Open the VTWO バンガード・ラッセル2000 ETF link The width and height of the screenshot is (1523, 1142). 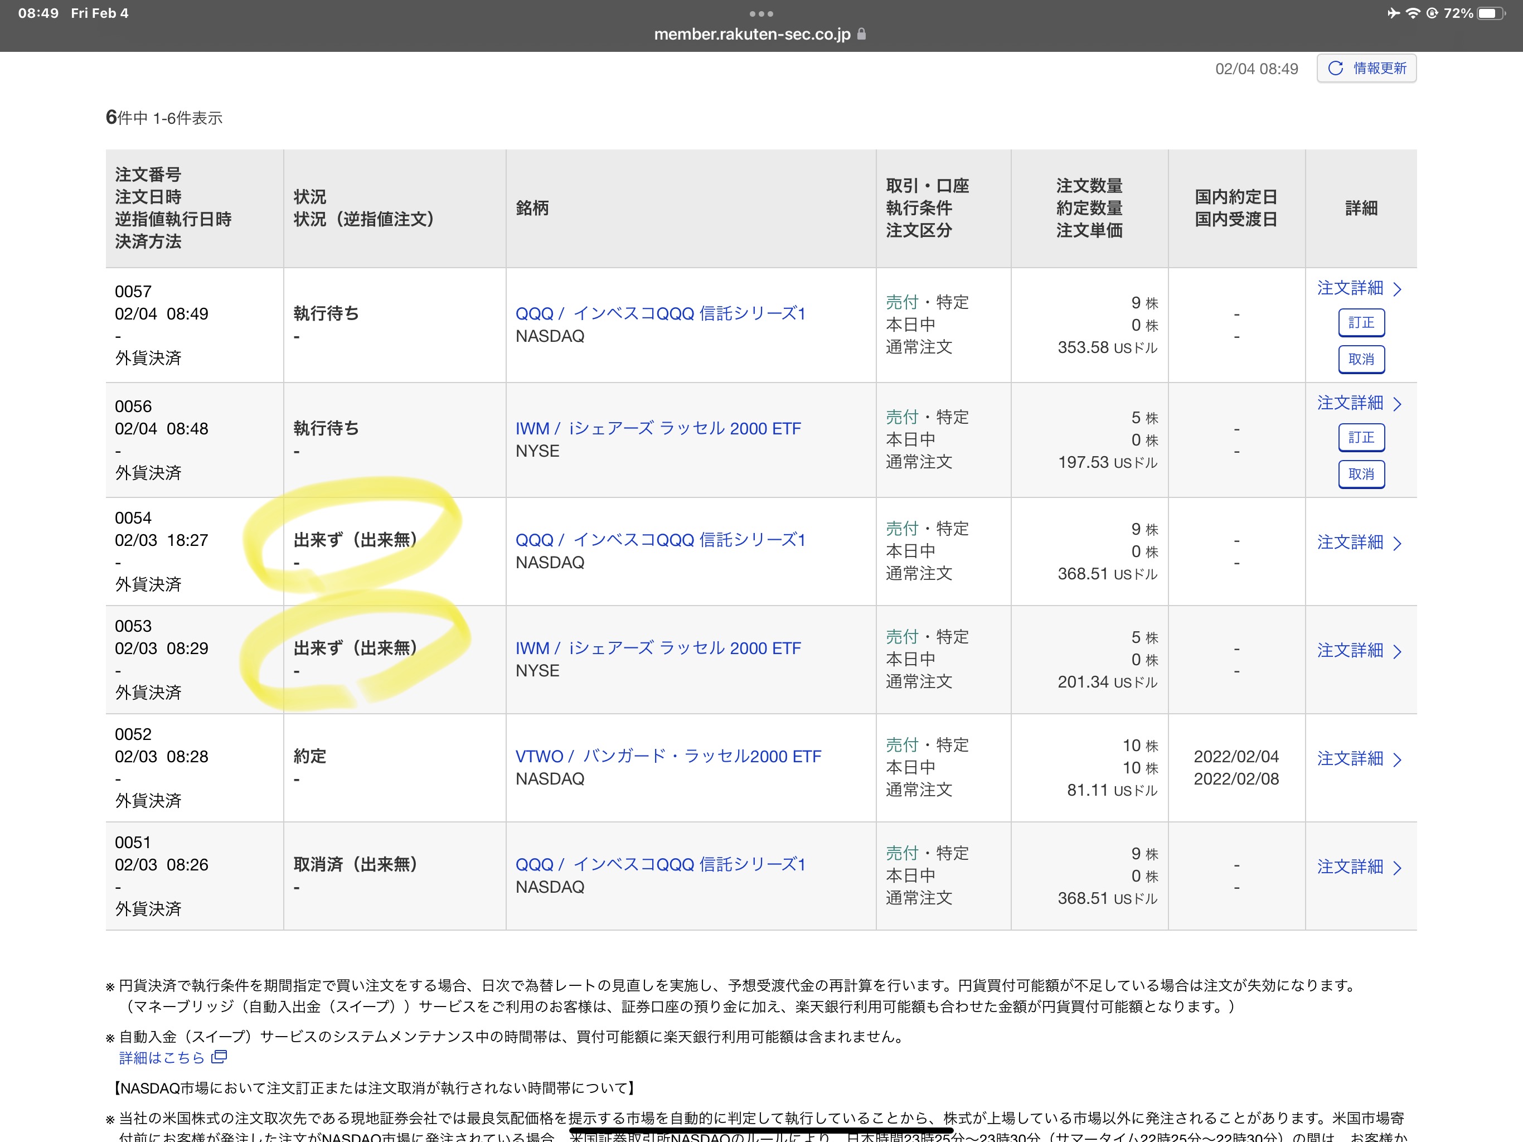click(667, 756)
